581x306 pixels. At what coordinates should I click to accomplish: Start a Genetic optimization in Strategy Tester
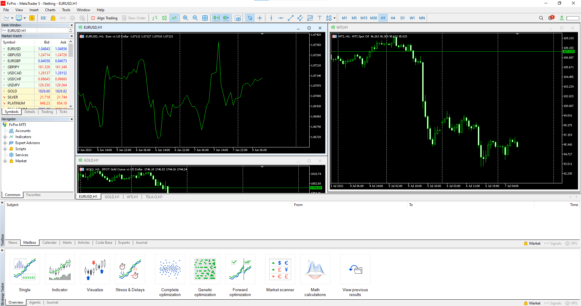(x=205, y=269)
